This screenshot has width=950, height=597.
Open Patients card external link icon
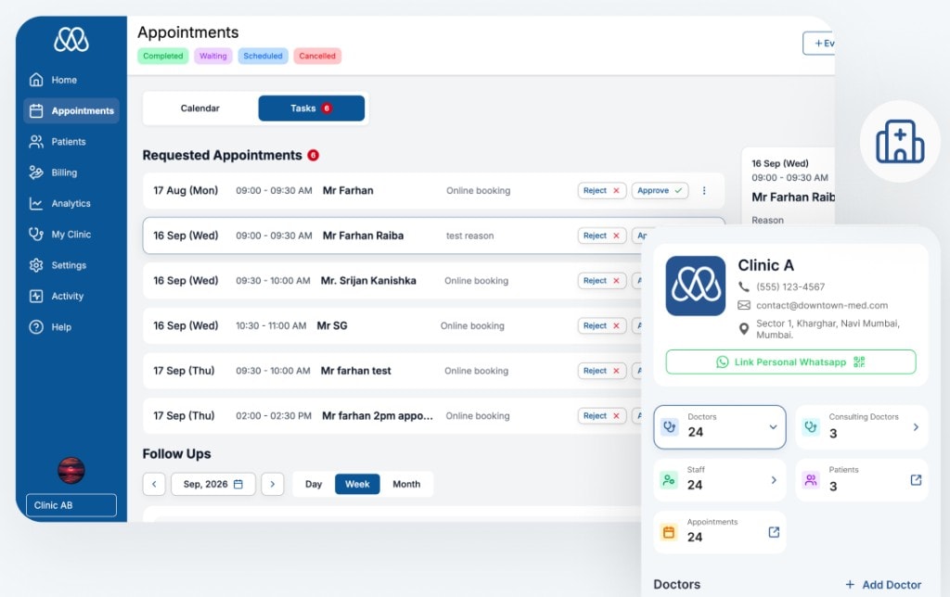[x=916, y=480]
